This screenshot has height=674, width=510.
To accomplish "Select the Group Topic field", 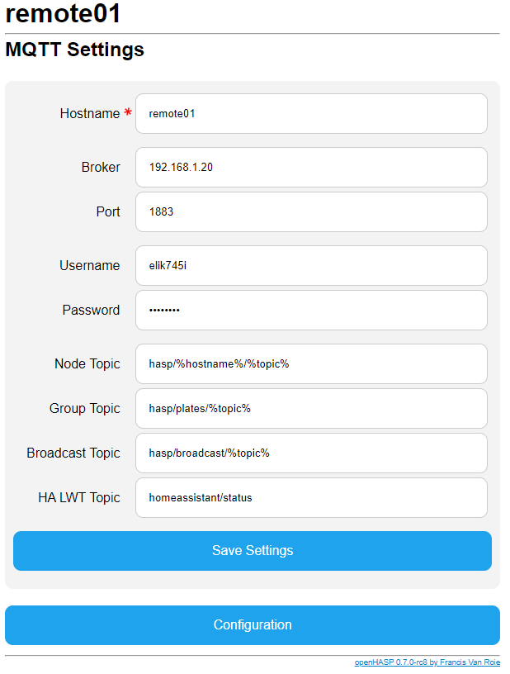I will point(311,408).
